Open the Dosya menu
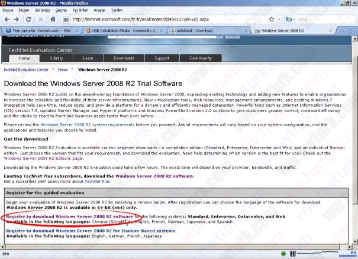358x259 pixels. pyautogui.click(x=8, y=10)
